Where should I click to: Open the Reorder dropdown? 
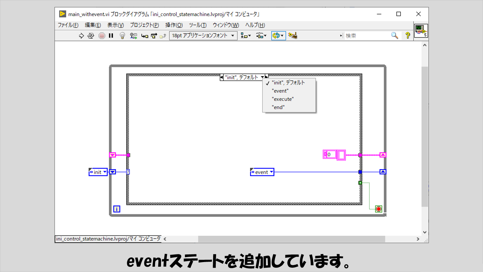coord(278,36)
